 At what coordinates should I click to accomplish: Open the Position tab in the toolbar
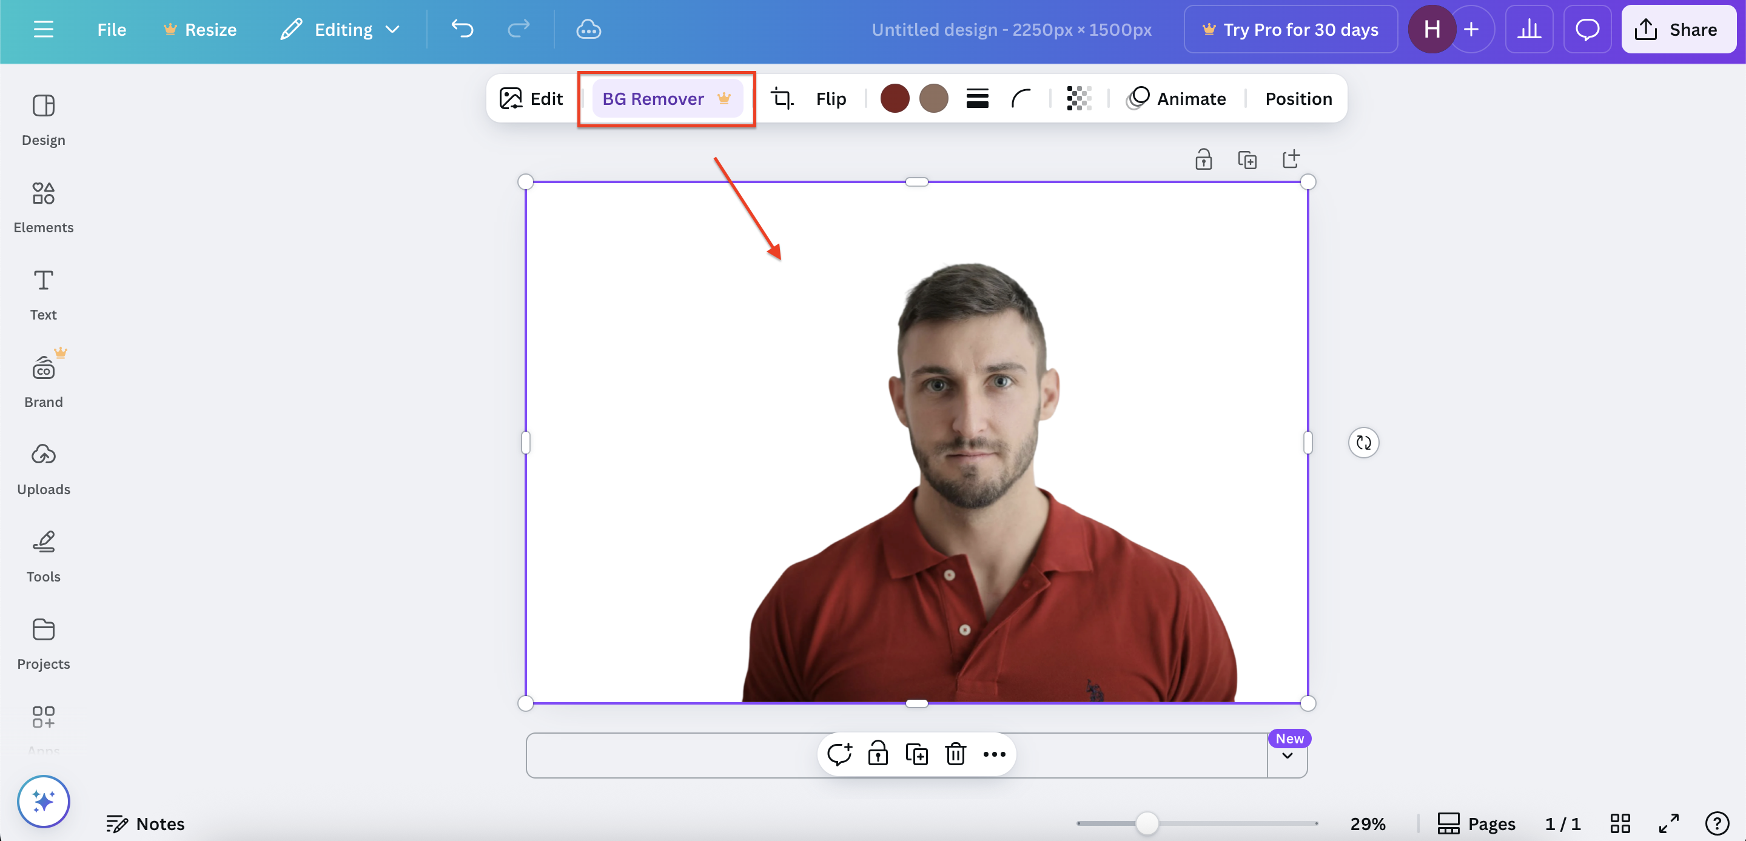coord(1298,99)
